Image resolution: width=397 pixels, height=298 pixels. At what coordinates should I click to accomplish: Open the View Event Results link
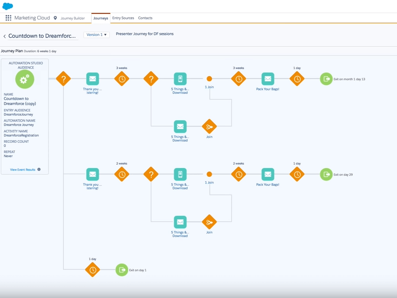click(x=23, y=169)
